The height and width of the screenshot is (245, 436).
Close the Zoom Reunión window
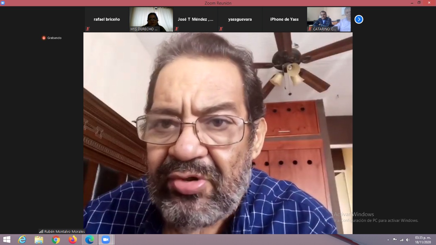[429, 3]
